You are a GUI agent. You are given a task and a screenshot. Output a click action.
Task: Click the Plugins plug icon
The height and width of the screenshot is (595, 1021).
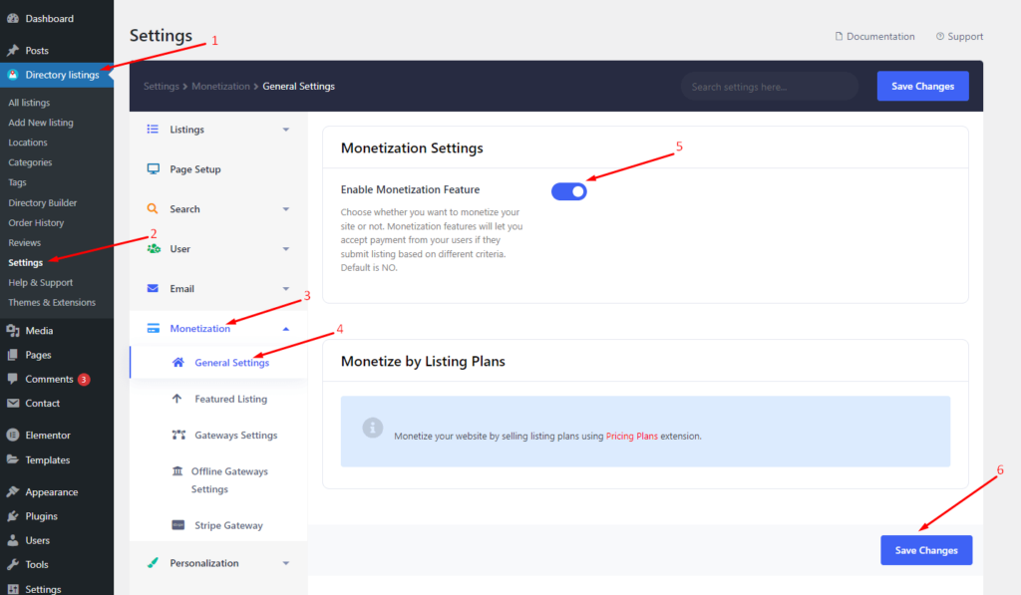12,515
